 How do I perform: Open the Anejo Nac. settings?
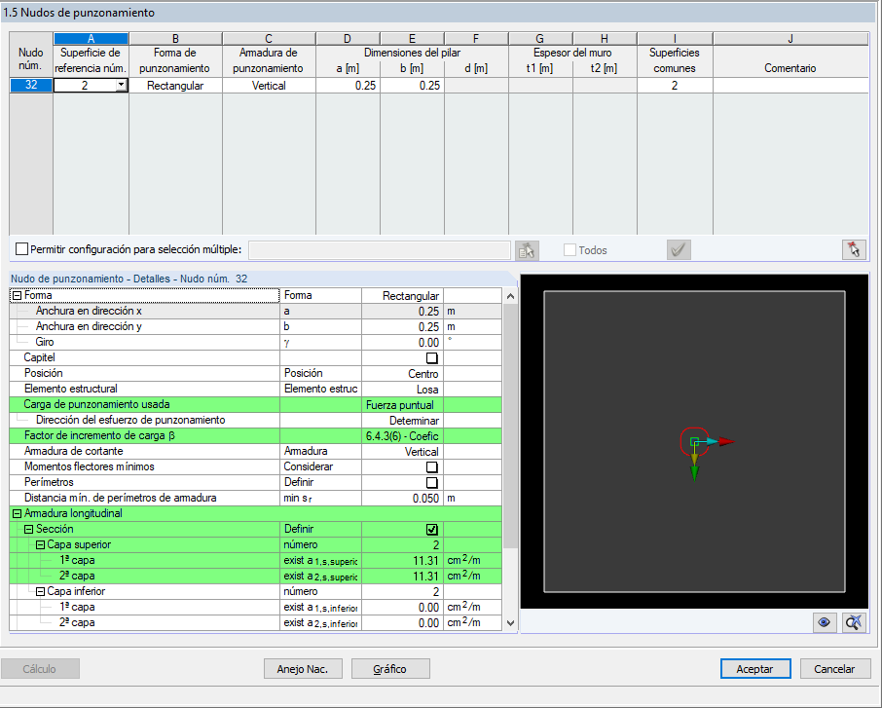coord(303,669)
